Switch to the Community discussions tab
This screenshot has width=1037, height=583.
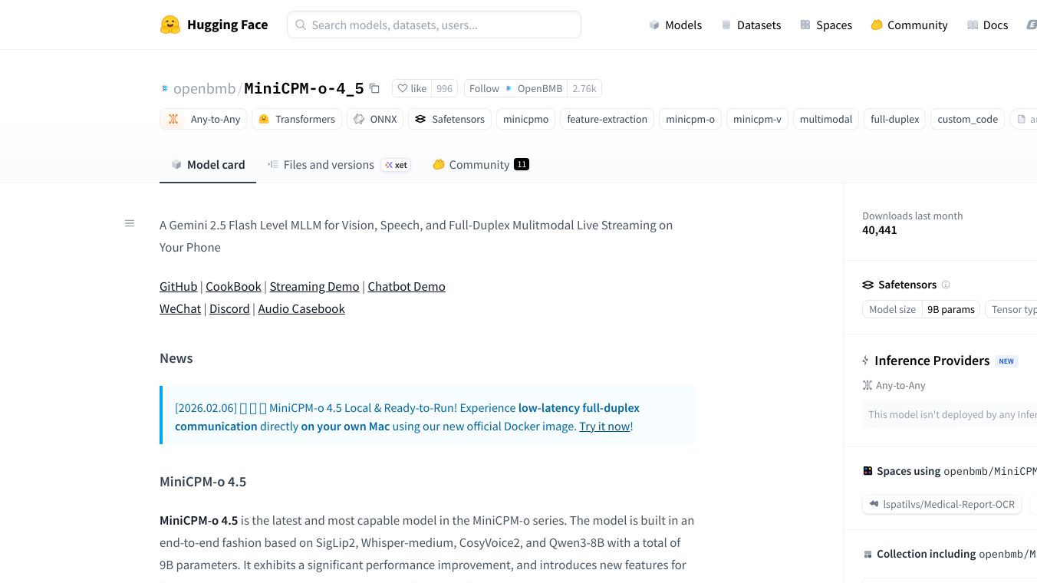click(480, 164)
